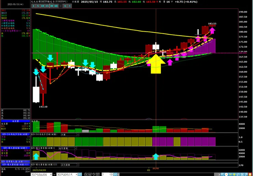The width and height of the screenshot is (253, 176).
Task: Click the 日線圖 label in the header
Action: click(75, 2)
